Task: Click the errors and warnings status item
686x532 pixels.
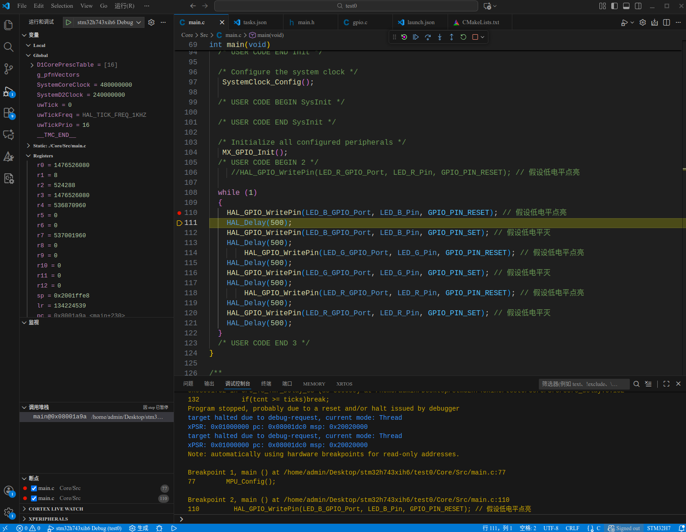Action: click(x=28, y=528)
